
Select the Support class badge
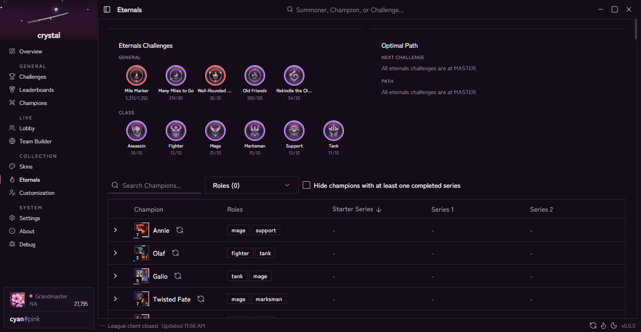tap(294, 131)
